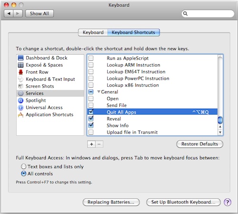Toggle the General group mixed-state checkbox
The height and width of the screenshot is (214, 238).
[x=91, y=92]
